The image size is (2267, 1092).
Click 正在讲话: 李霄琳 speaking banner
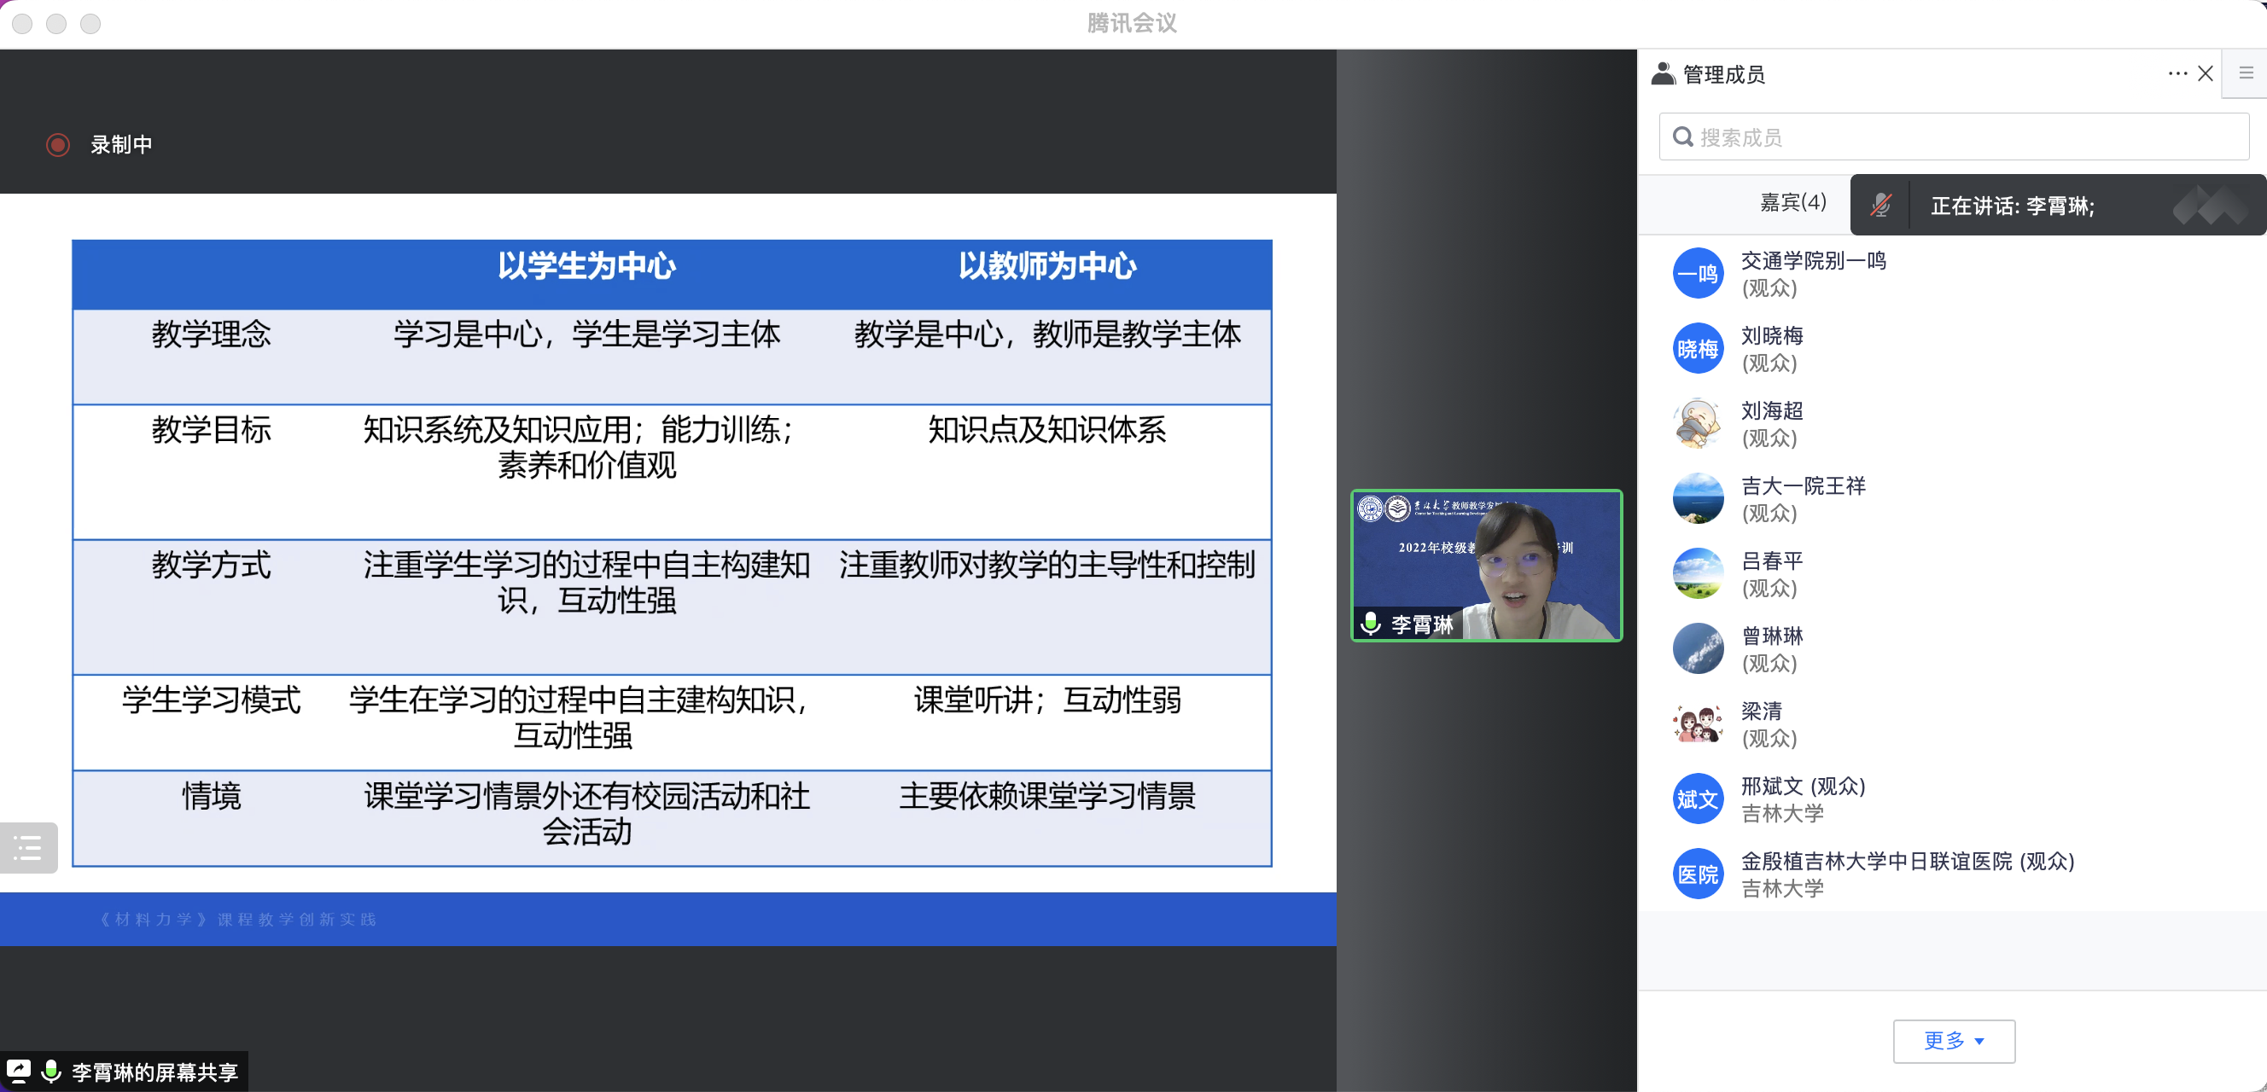click(x=2012, y=206)
